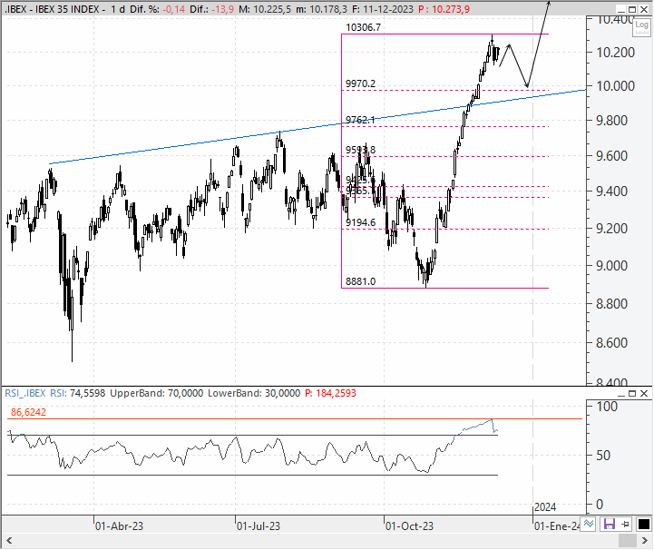Click the 9.000 price axis label

(612, 266)
